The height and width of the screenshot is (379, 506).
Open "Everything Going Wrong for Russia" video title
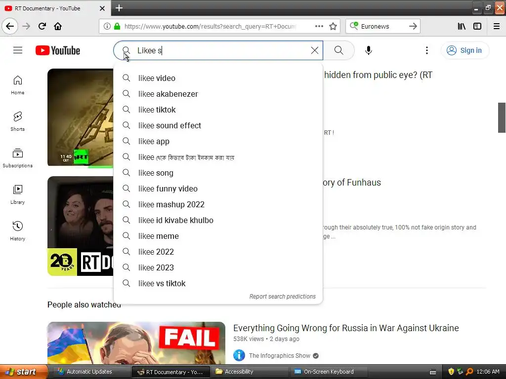[346, 328]
